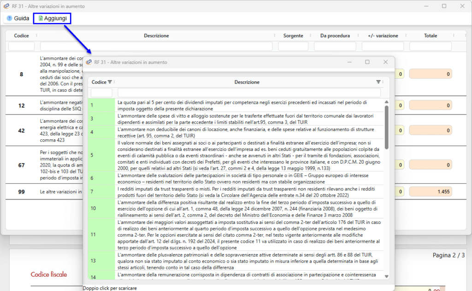The height and width of the screenshot is (291, 472).
Task: Select the code 11 cell in the dialog list
Action: (x=101, y=234)
